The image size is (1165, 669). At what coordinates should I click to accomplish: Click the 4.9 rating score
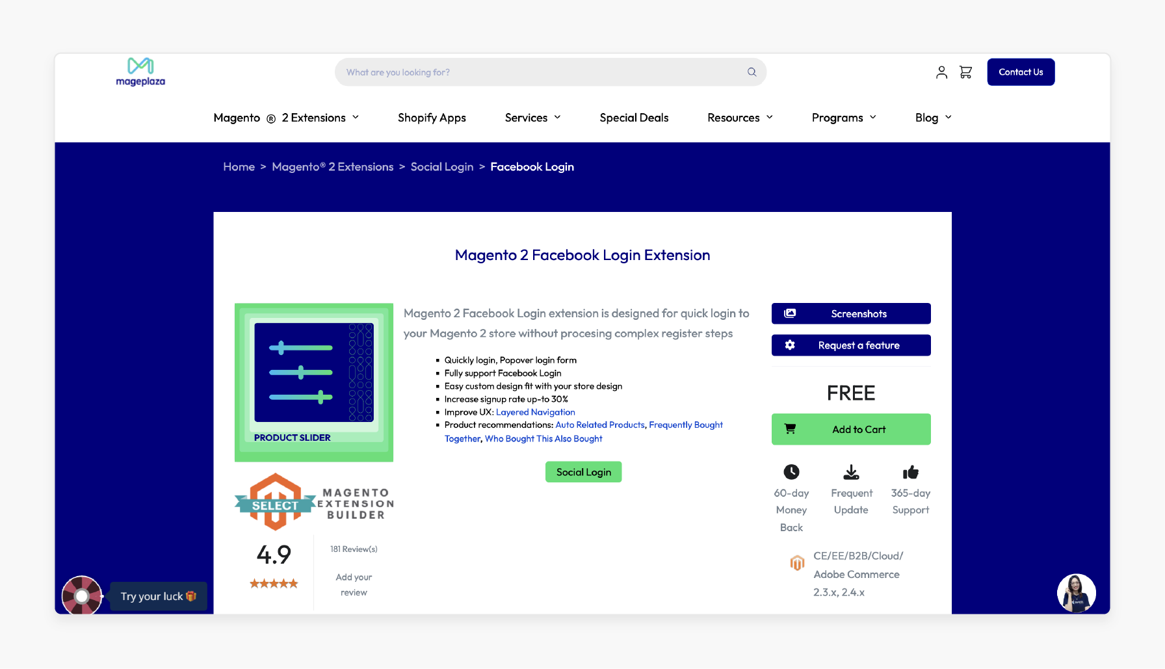pos(274,555)
